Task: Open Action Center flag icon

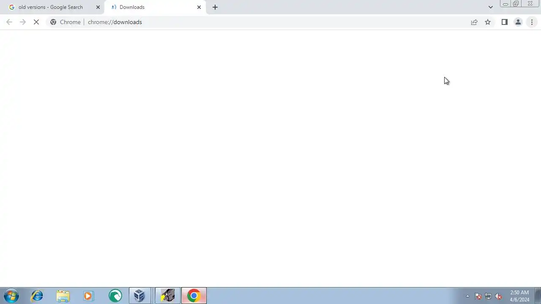Action: pyautogui.click(x=478, y=296)
